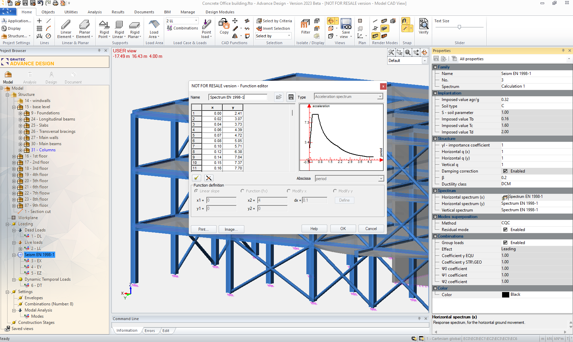This screenshot has width=573, height=342.
Task: Collapse the Combinations properties section
Action: 435,236
